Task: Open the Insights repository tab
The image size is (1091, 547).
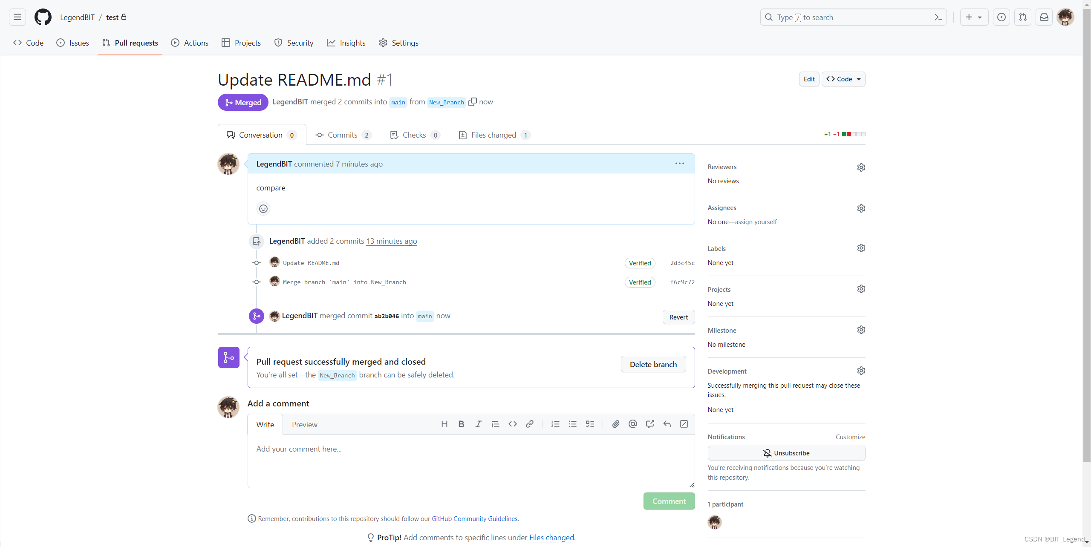Action: pos(346,43)
